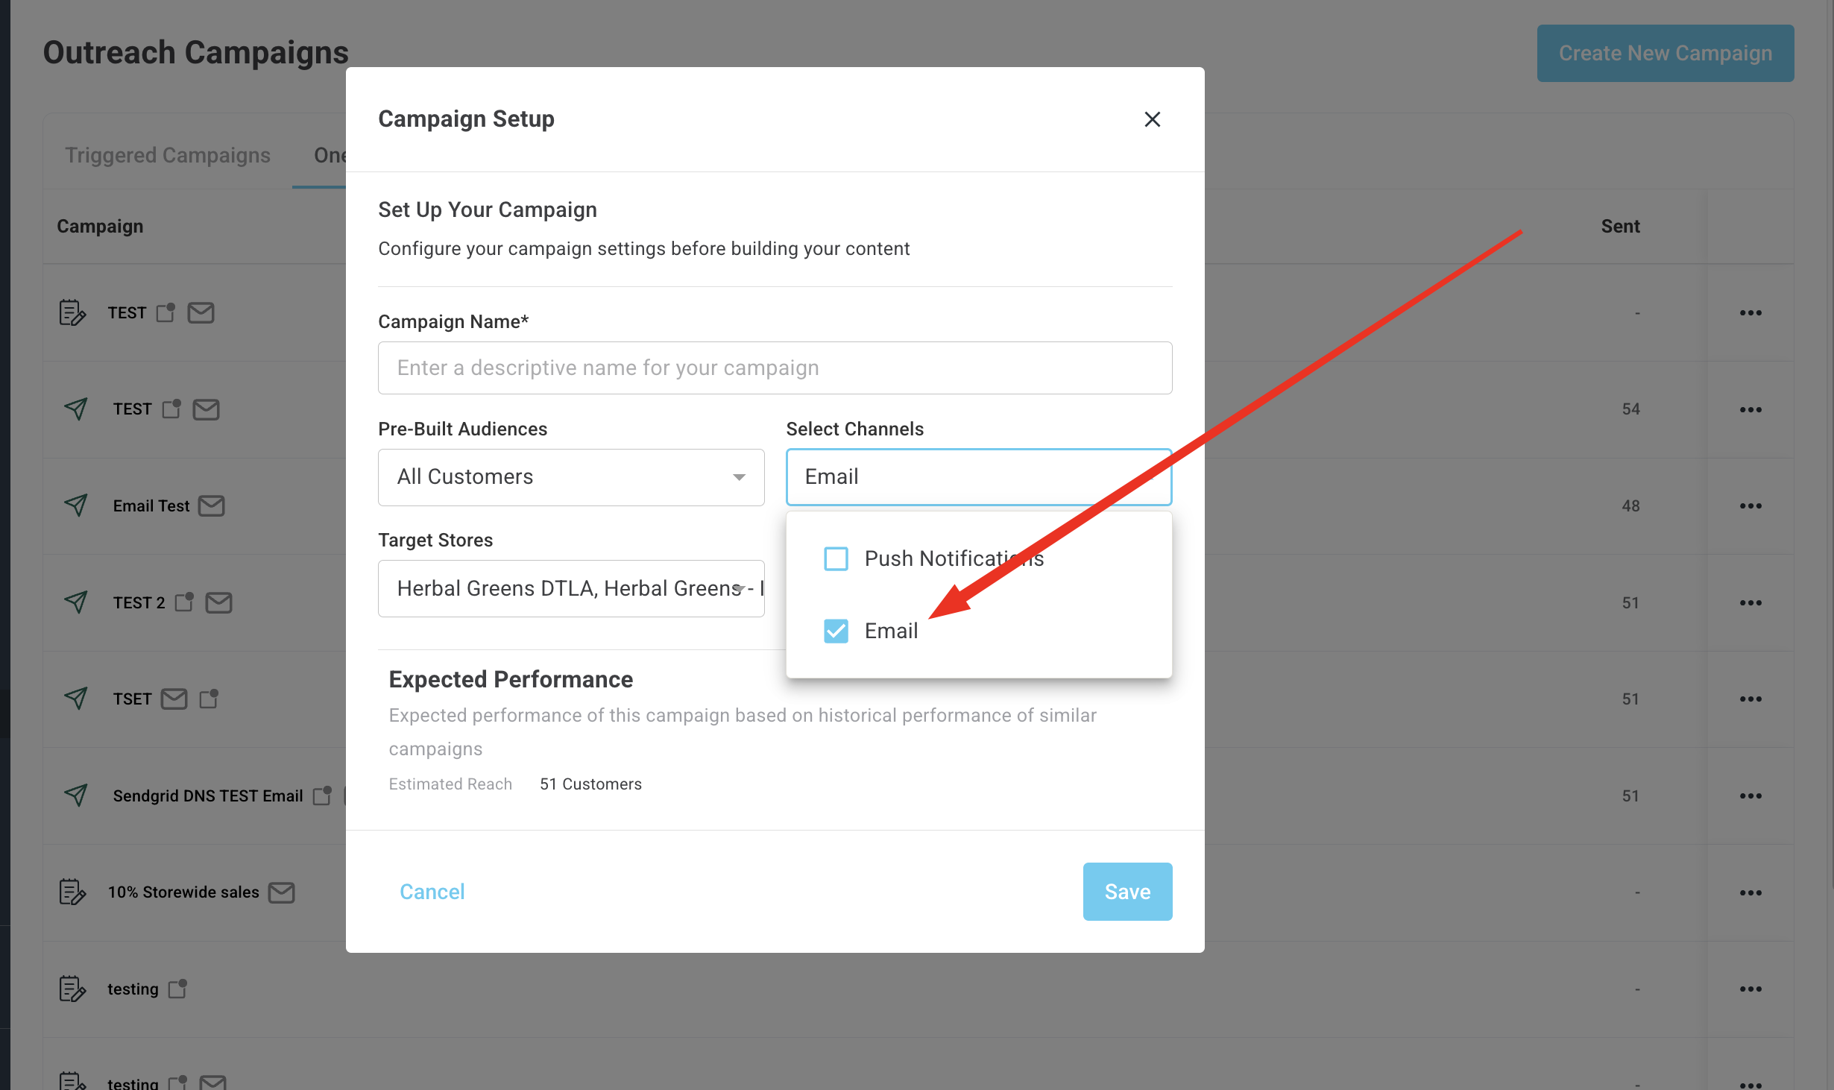Expand the Target Stores dropdown

coord(570,588)
